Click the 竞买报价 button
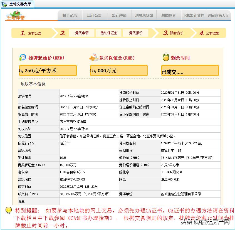This screenshot has width=235, height=230. pos(135,33)
